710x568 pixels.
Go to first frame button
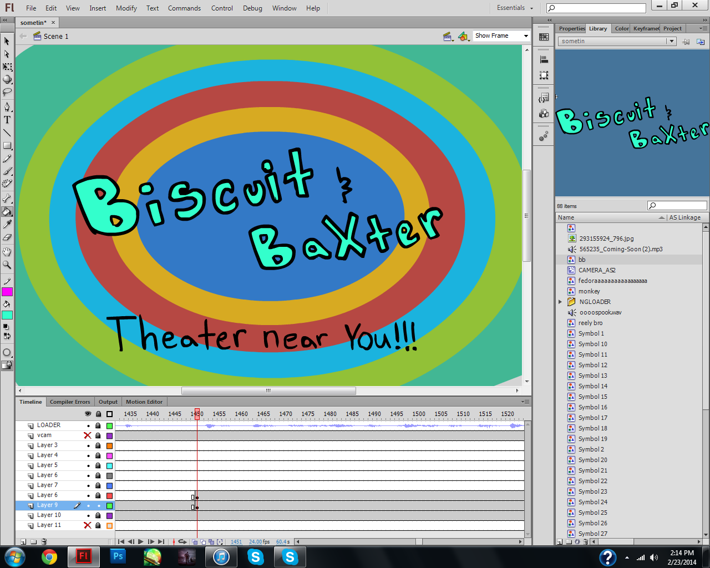click(x=121, y=541)
